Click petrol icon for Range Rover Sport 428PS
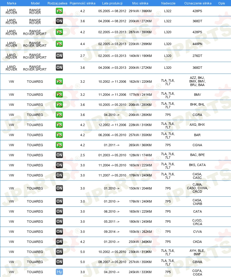 tap(59, 32)
